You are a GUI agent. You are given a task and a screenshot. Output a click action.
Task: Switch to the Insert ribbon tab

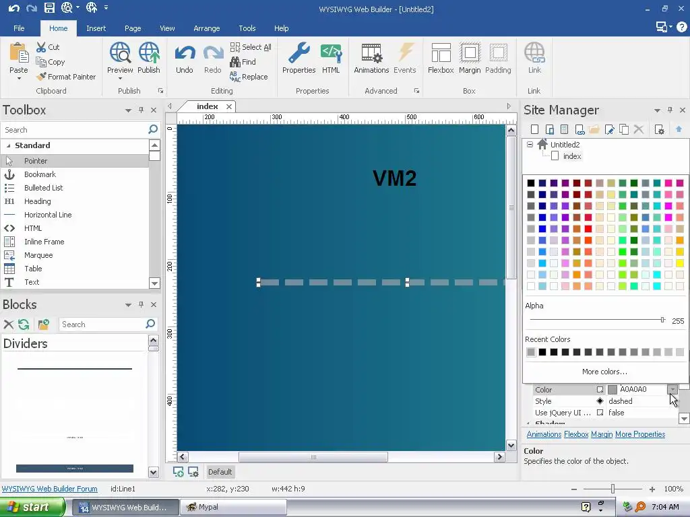click(96, 28)
